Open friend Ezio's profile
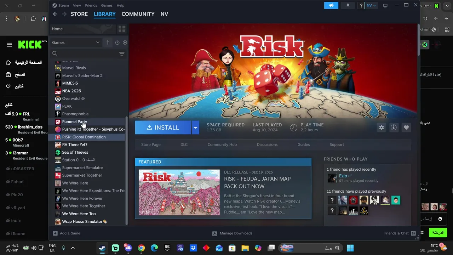The height and width of the screenshot is (255, 453). click(x=343, y=176)
